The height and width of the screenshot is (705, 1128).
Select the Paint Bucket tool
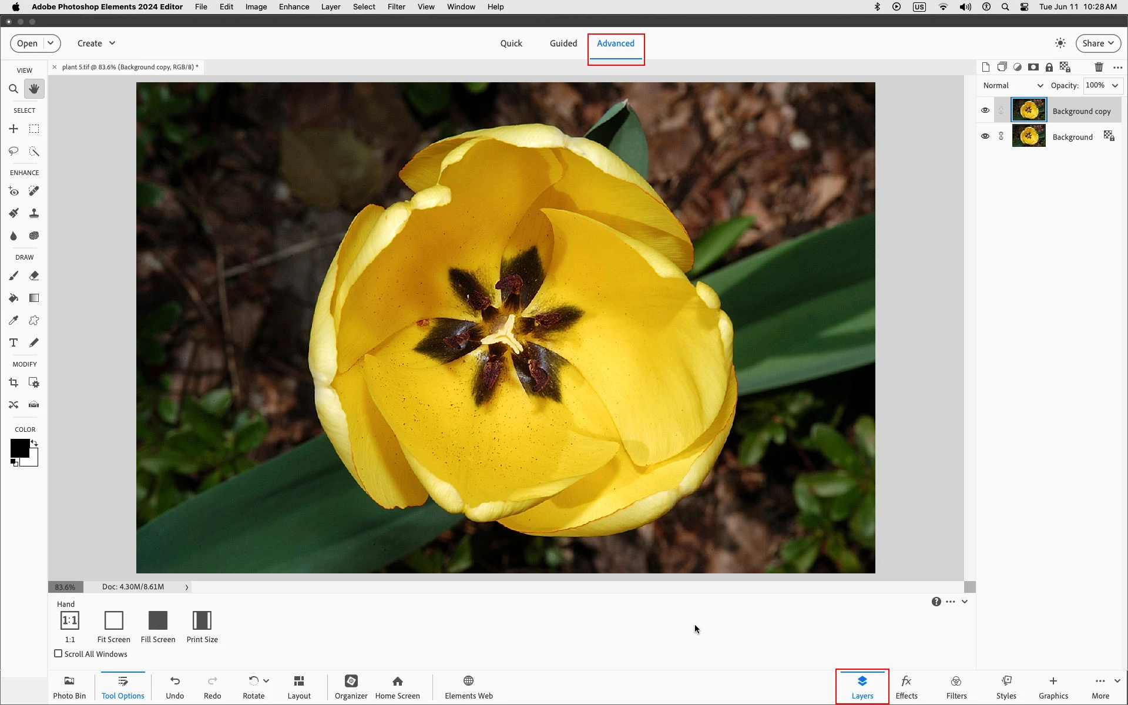tap(13, 298)
